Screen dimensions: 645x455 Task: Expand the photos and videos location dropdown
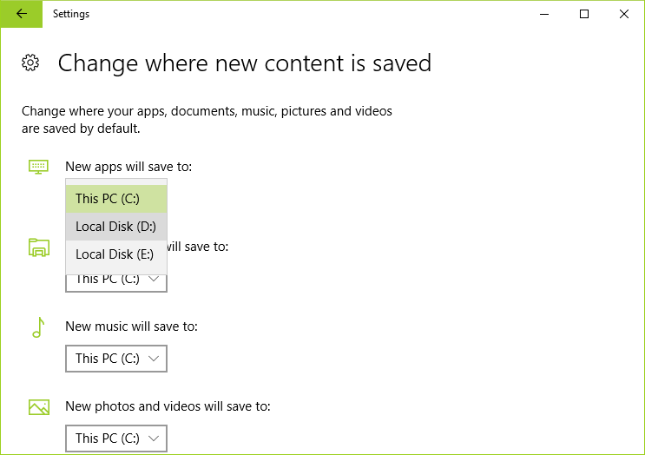116,439
